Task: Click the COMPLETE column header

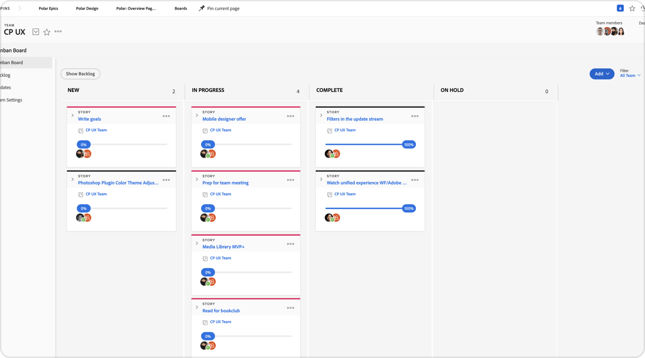Action: 329,90
